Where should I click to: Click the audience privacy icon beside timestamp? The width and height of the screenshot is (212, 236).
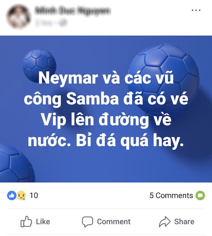pos(63,23)
